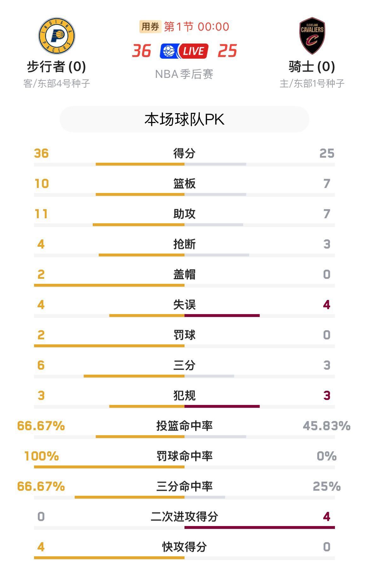The height and width of the screenshot is (562, 369).
Task: Select the 助攻 stat row label
Action: point(184,214)
